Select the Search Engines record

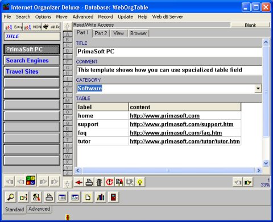pyautogui.click(x=32, y=60)
